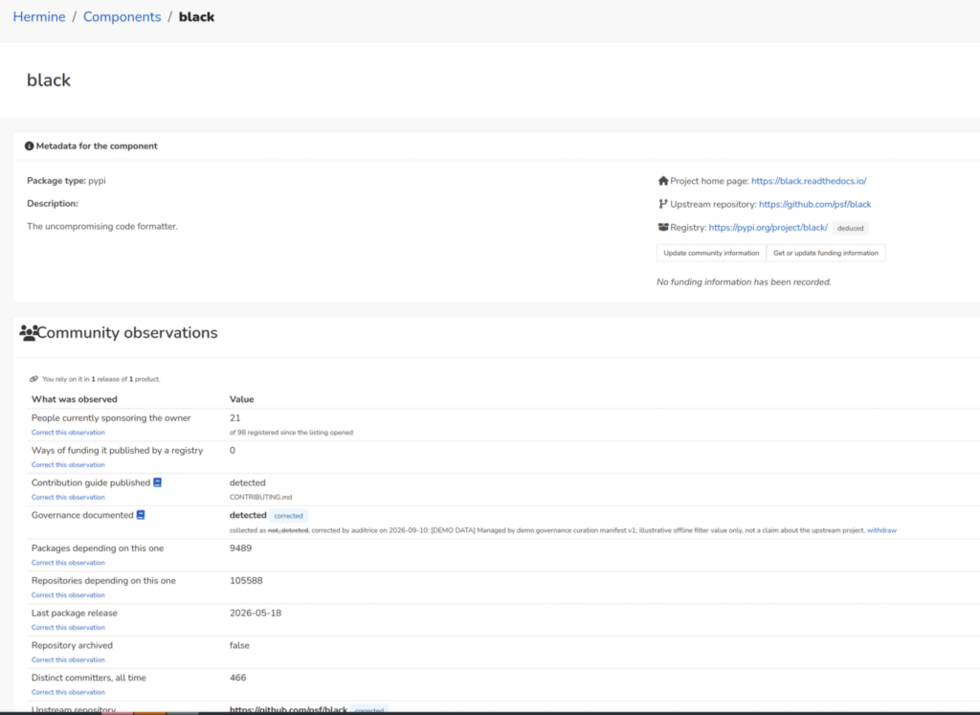Viewport: 980px width, 715px height.
Task: Select the 'Package type: pypi' text
Action: coord(66,181)
